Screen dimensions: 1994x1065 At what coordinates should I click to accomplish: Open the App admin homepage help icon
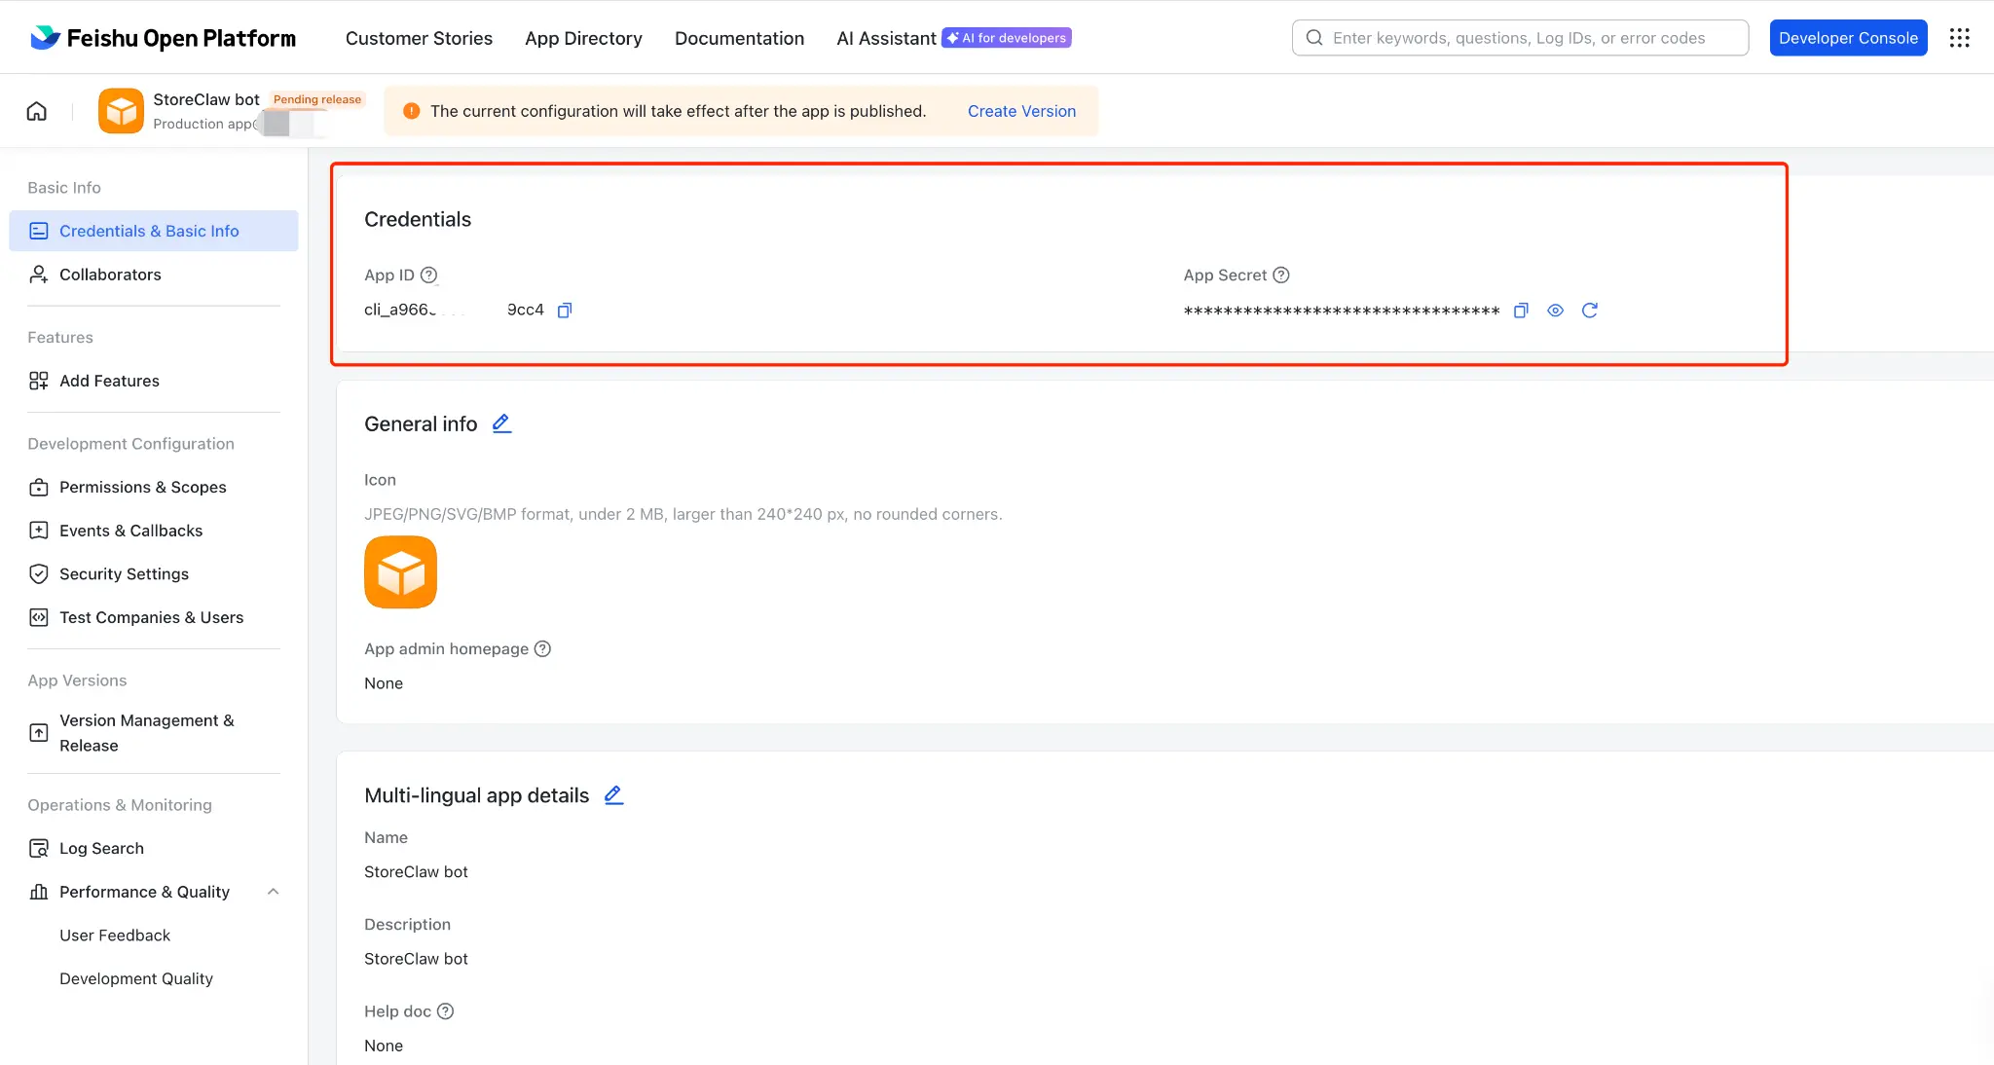tap(542, 649)
